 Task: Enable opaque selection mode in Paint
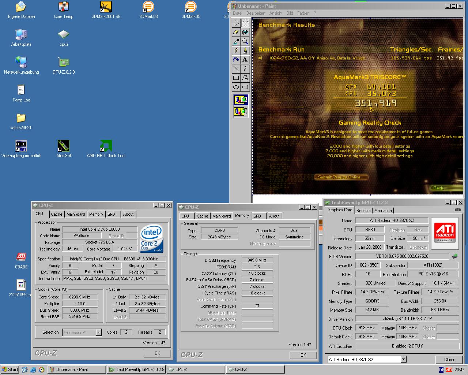[241, 100]
